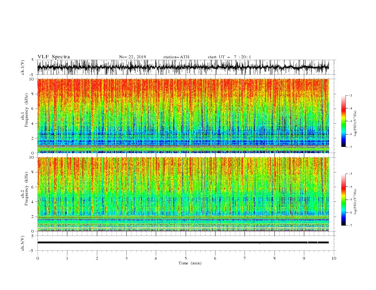Viewport: 376px width, 290px height.
Task: Click the ch.1 color bar "-7" scale value
Action: click(350, 147)
